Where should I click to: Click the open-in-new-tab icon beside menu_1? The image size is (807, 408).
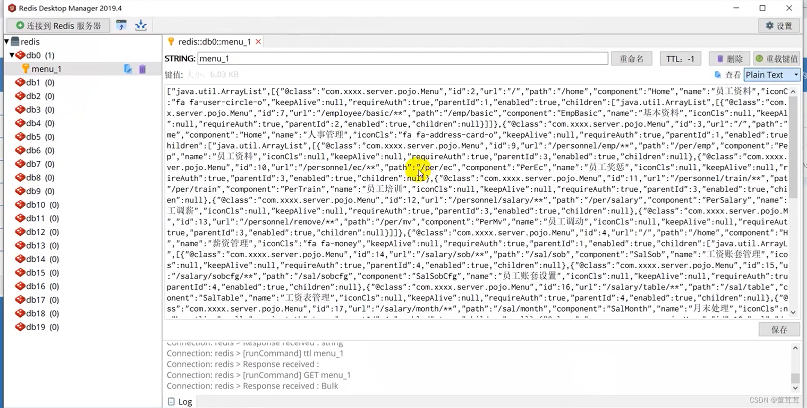pos(128,69)
